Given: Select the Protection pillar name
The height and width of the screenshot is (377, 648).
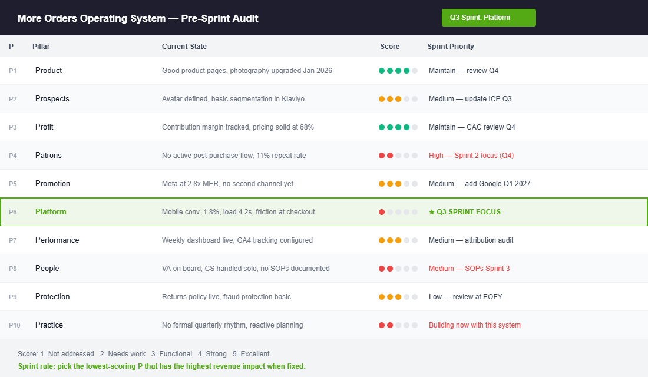Looking at the screenshot, I should click(52, 297).
